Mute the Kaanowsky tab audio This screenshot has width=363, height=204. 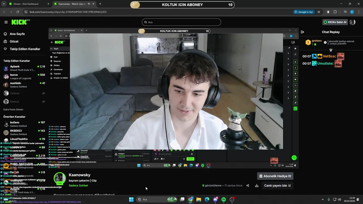pyautogui.click(x=89, y=4)
